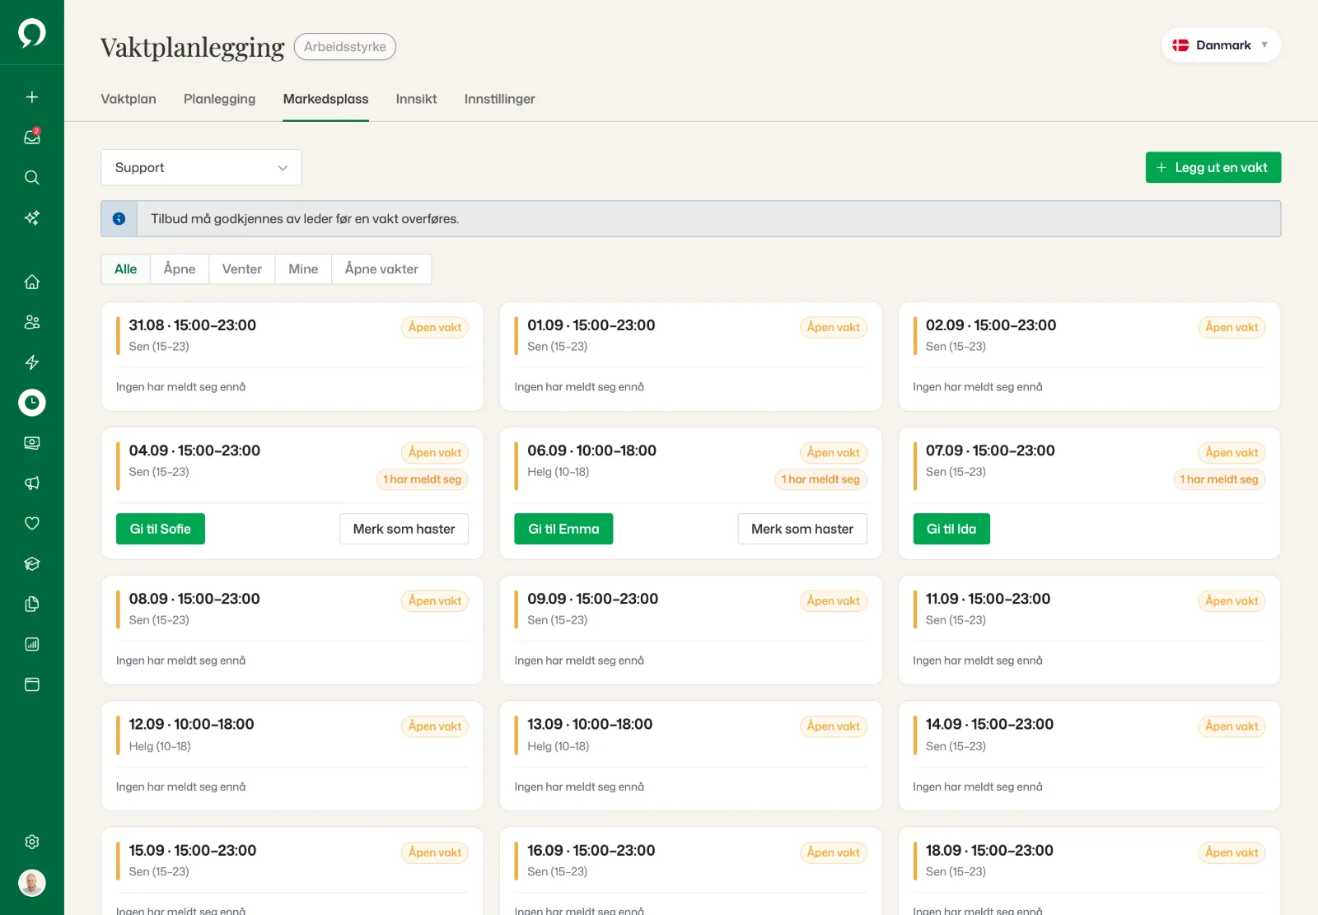Open the documents icon in the sidebar
This screenshot has height=915, width=1318.
tap(32, 605)
